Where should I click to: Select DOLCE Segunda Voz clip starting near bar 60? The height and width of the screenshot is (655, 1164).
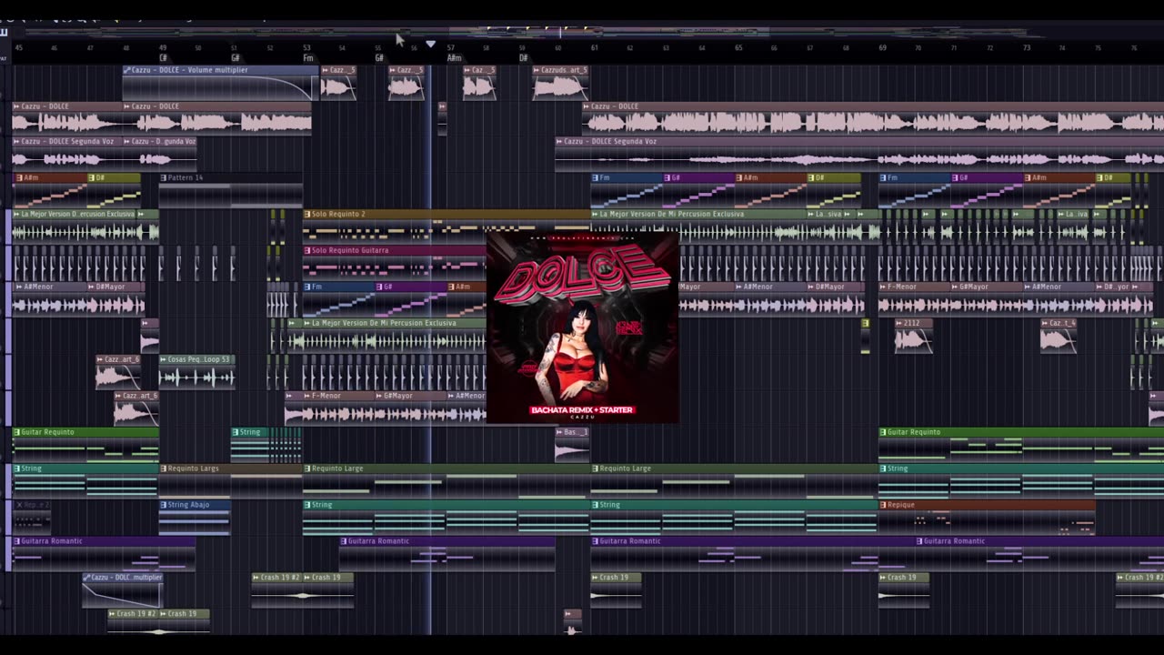(x=859, y=153)
